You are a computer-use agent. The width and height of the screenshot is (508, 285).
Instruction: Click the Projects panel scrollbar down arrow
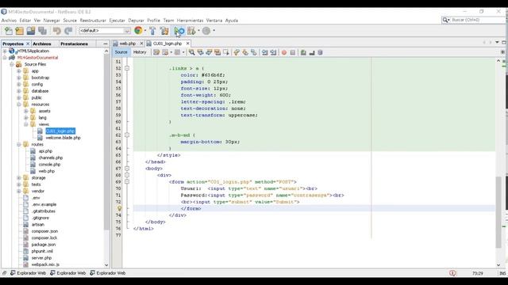click(106, 264)
